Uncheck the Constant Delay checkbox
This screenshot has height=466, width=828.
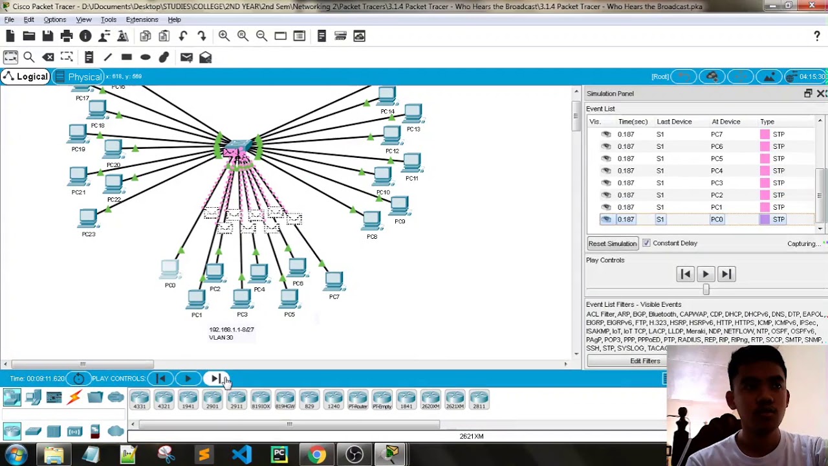click(646, 243)
